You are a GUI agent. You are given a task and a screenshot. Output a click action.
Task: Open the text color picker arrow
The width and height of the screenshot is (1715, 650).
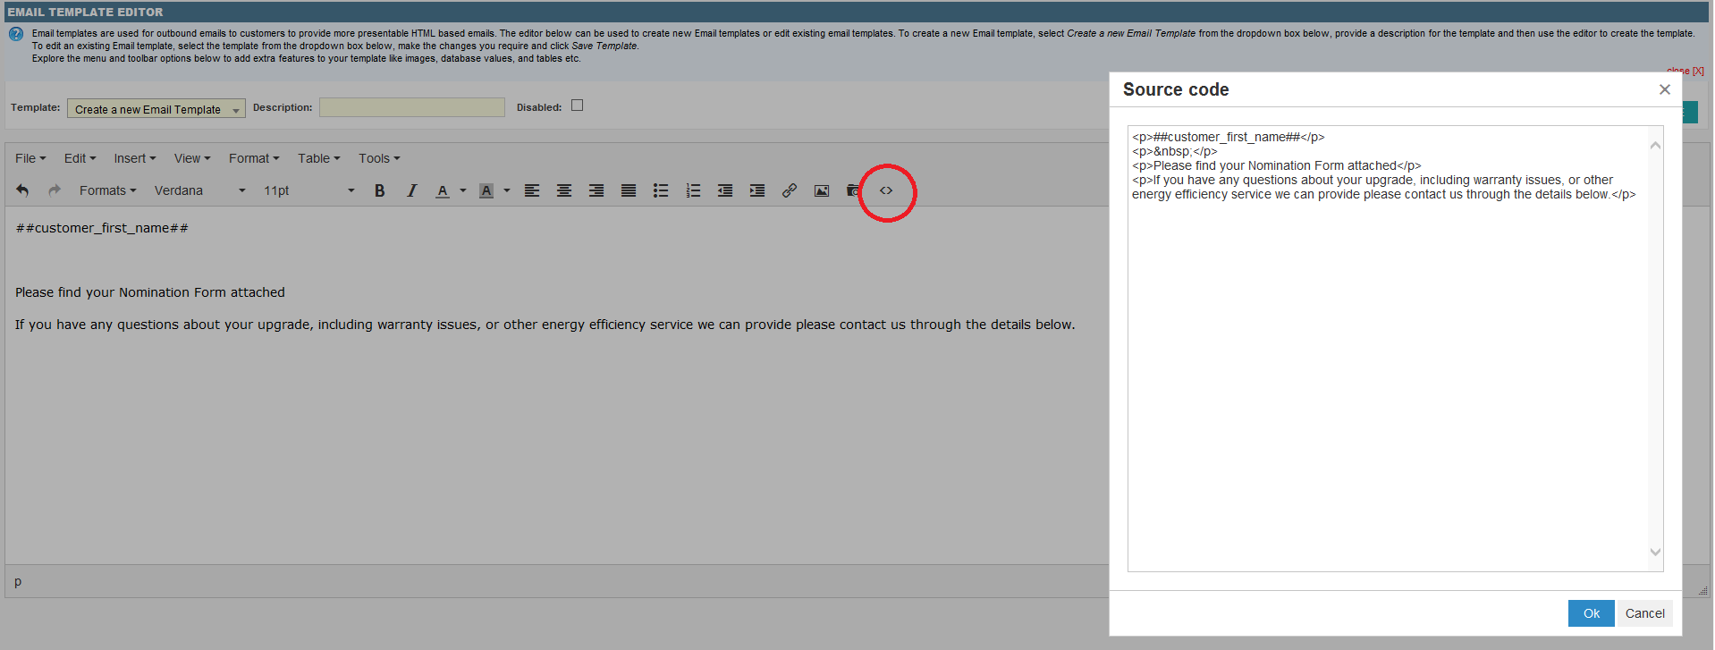coord(463,190)
